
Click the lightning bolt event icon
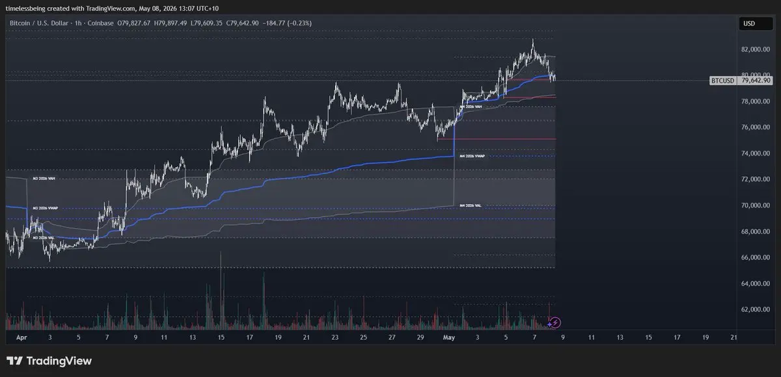click(556, 322)
